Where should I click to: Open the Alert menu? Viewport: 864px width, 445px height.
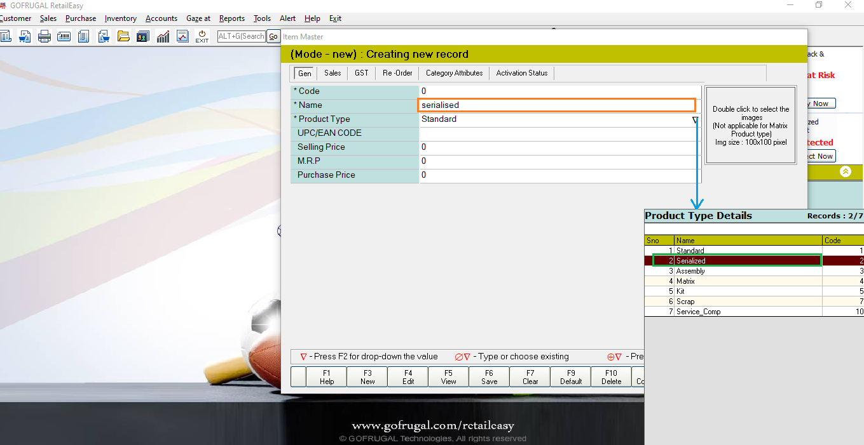(x=287, y=18)
